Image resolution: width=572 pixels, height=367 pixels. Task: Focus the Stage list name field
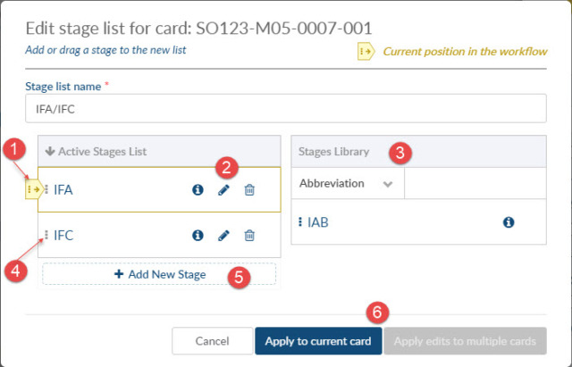286,109
